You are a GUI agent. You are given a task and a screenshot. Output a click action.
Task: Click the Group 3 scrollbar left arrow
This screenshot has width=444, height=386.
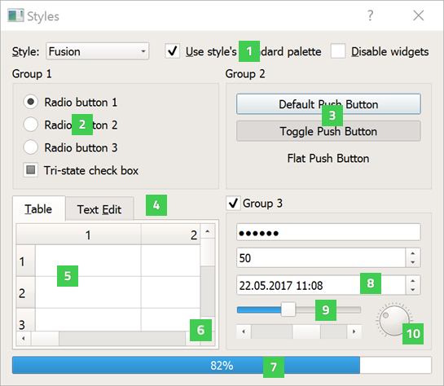(x=244, y=331)
